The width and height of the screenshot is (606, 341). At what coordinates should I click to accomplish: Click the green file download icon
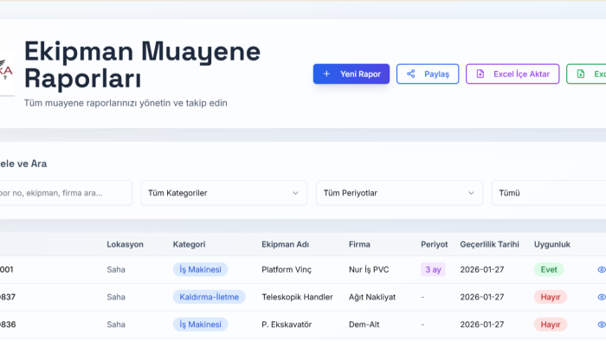point(581,74)
